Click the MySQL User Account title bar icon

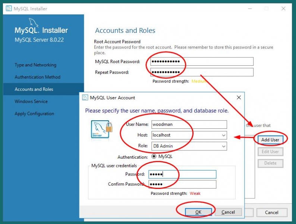tap(85, 98)
